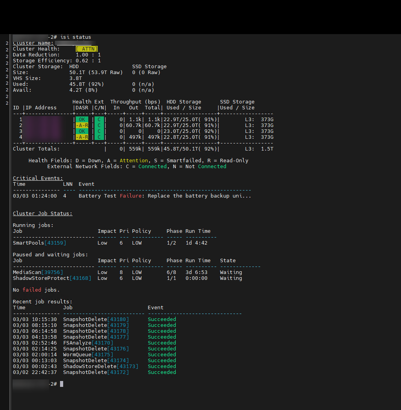
Task: Click the yellow ATTN cluster health badge
Action: click(86, 49)
